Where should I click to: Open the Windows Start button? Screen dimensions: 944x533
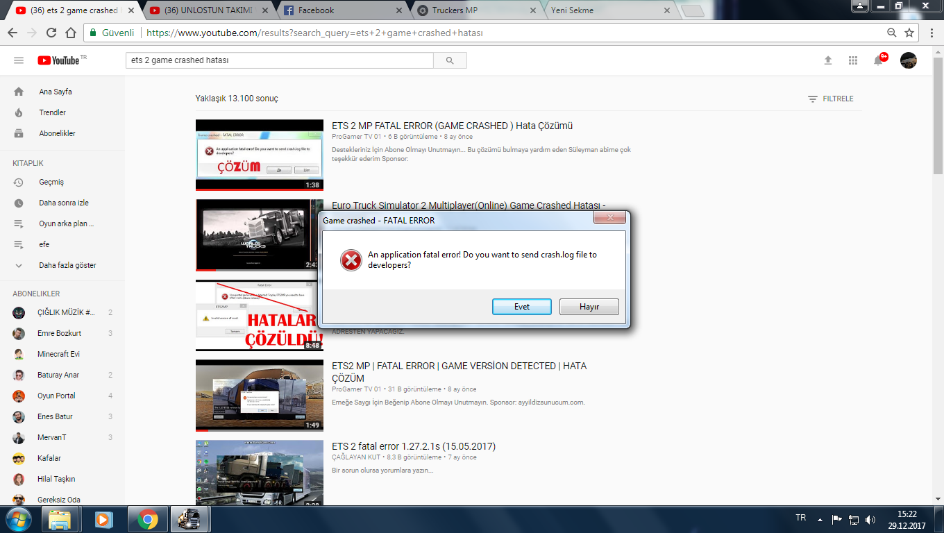(x=18, y=518)
